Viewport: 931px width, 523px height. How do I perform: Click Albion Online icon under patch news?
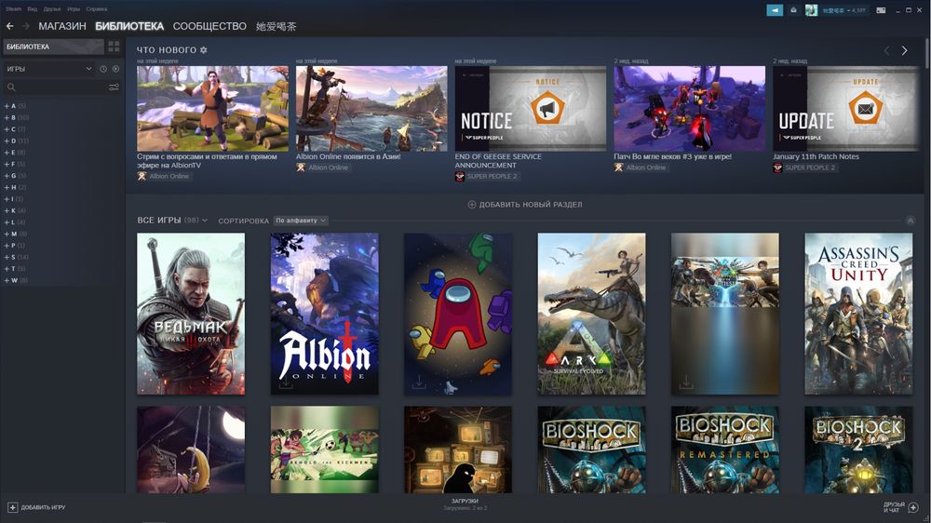pos(619,168)
